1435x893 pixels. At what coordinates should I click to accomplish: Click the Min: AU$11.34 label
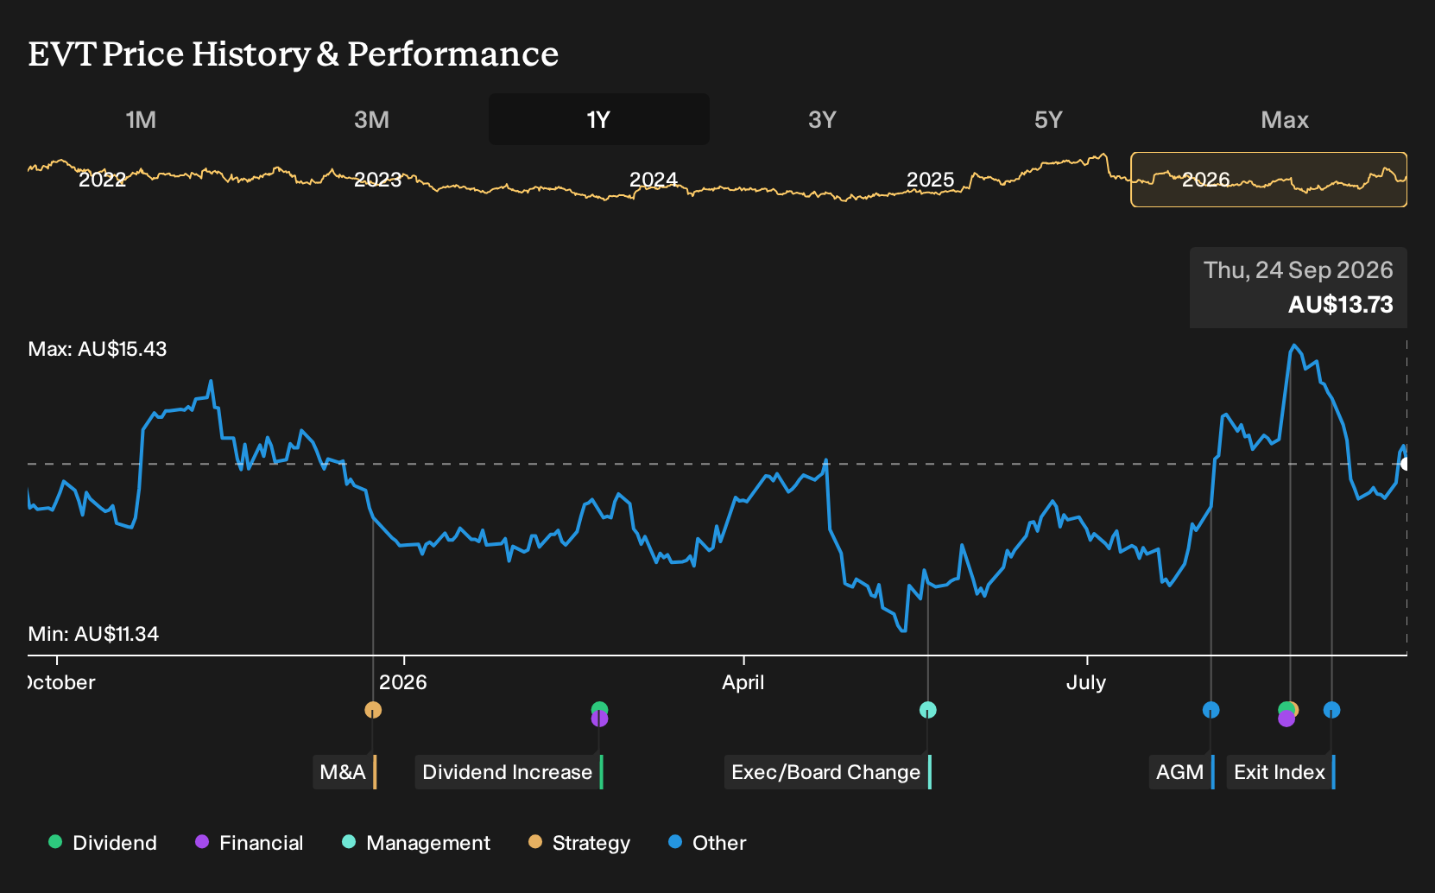point(93,634)
